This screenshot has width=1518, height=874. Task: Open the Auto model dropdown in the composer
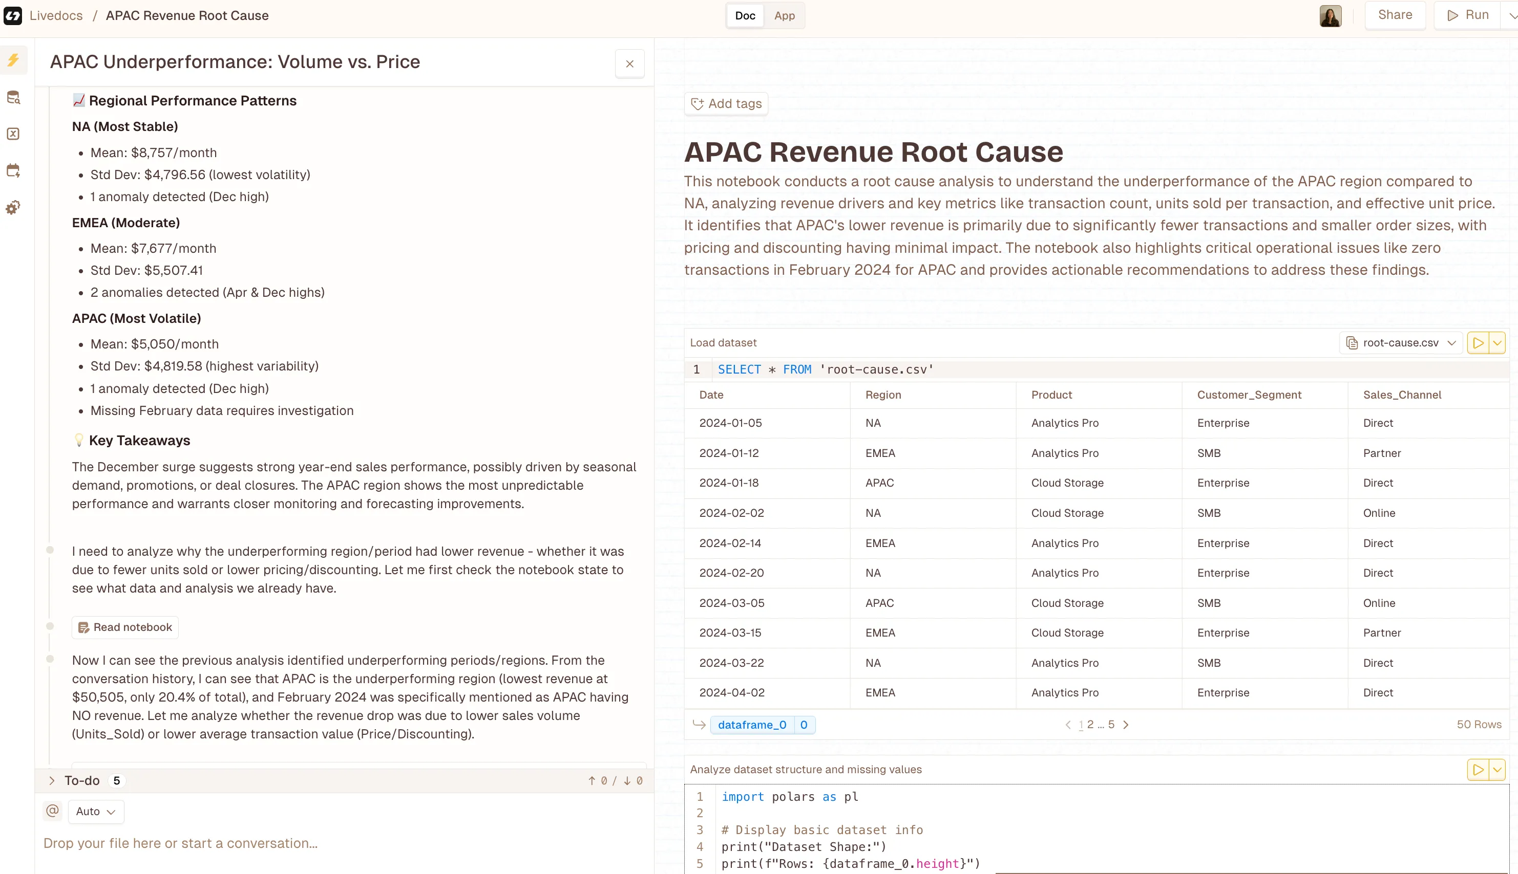[x=95, y=811]
